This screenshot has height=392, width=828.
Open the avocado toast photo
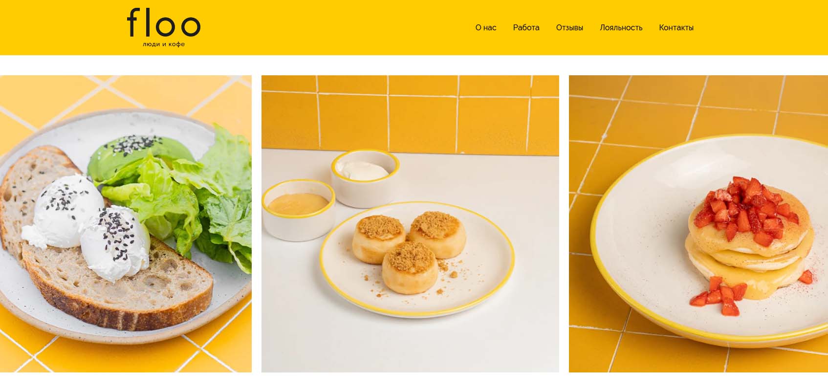(x=126, y=224)
